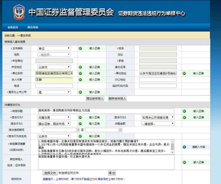Click the green check beside 法人代表
The width and height of the screenshot is (221, 184).
point(80,79)
